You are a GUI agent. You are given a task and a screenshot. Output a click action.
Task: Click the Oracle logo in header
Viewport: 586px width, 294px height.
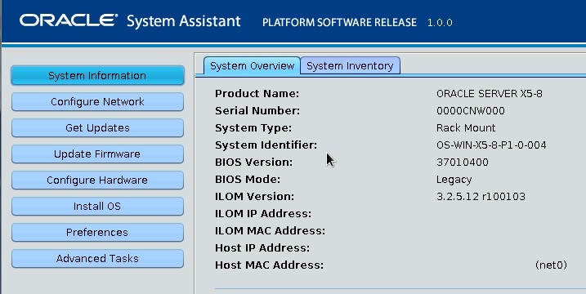(69, 21)
